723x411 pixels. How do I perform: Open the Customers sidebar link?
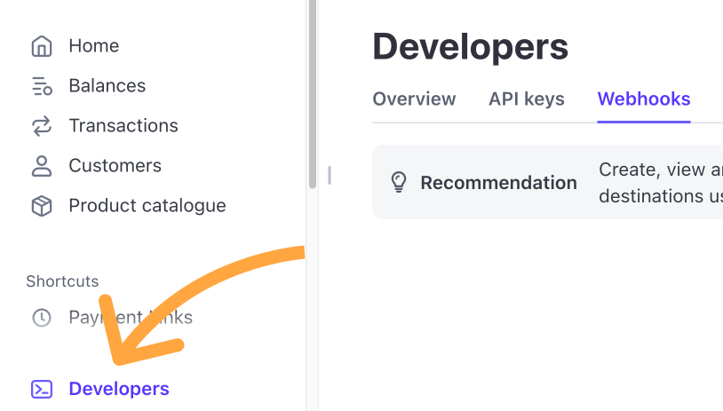tap(115, 166)
